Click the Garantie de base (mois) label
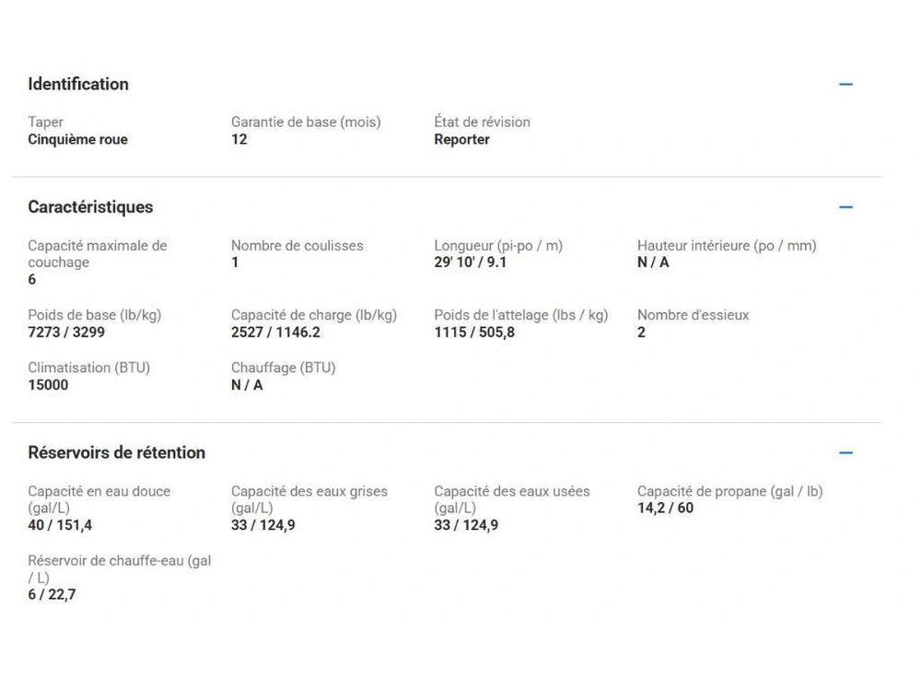Image resolution: width=921 pixels, height=691 pixels. pyautogui.click(x=306, y=122)
